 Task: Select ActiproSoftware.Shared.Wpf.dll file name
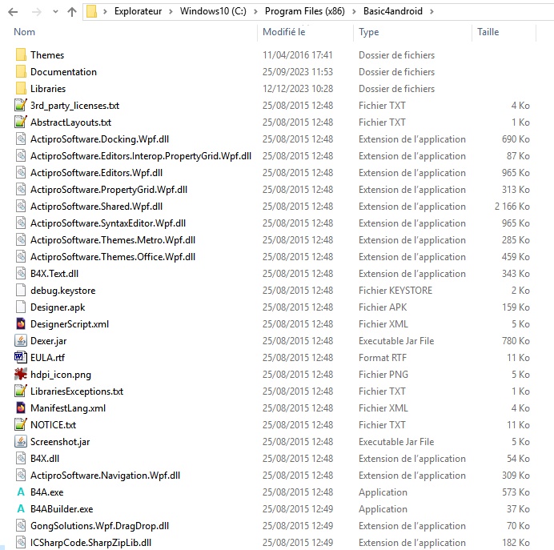[96, 207]
